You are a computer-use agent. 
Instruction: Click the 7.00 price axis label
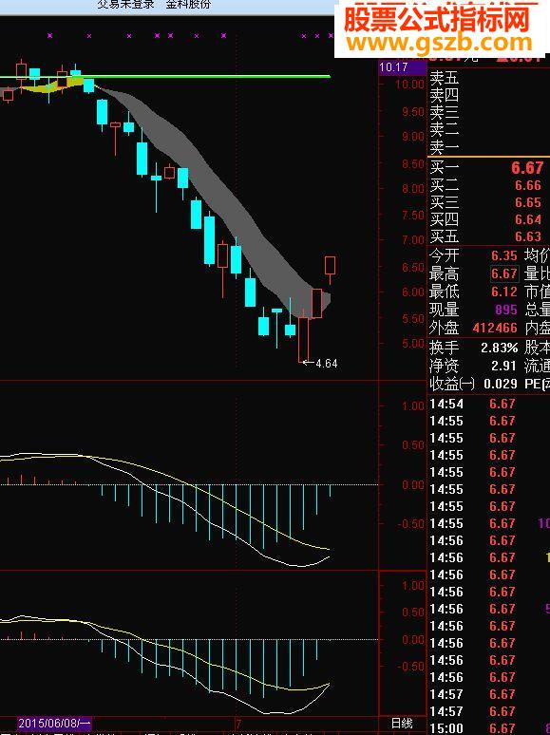[412, 240]
